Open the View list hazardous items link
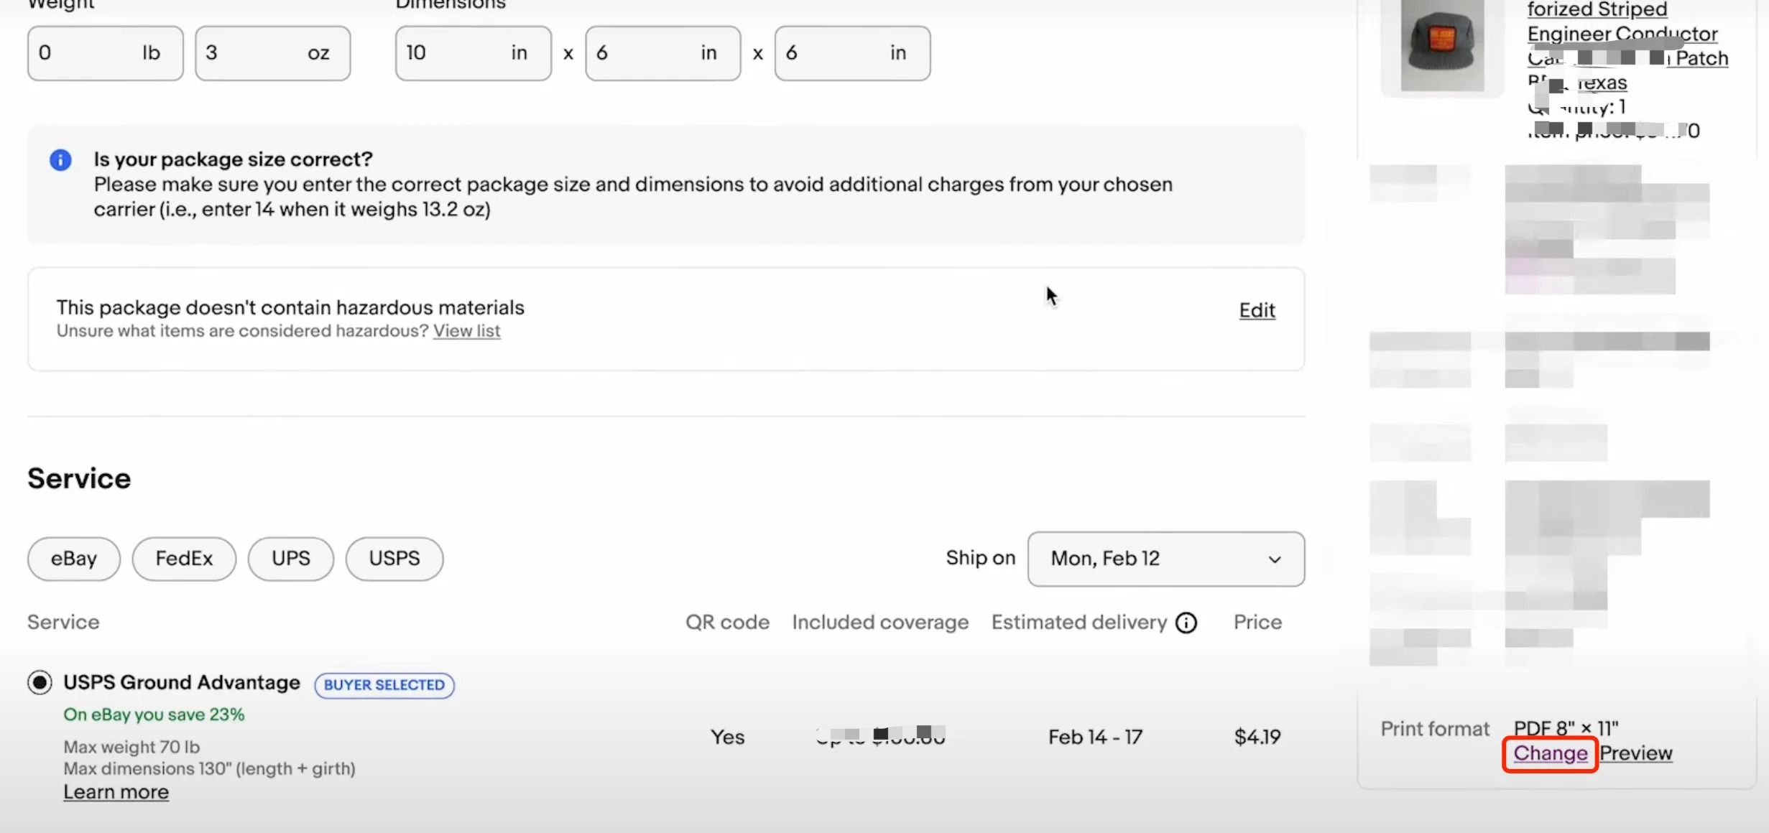The image size is (1769, 833). click(x=466, y=331)
